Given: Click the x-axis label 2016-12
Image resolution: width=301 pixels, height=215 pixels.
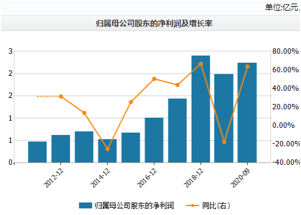Looking at the screenshot, I should (147, 178).
